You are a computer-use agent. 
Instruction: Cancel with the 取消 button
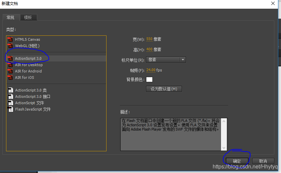263,161
